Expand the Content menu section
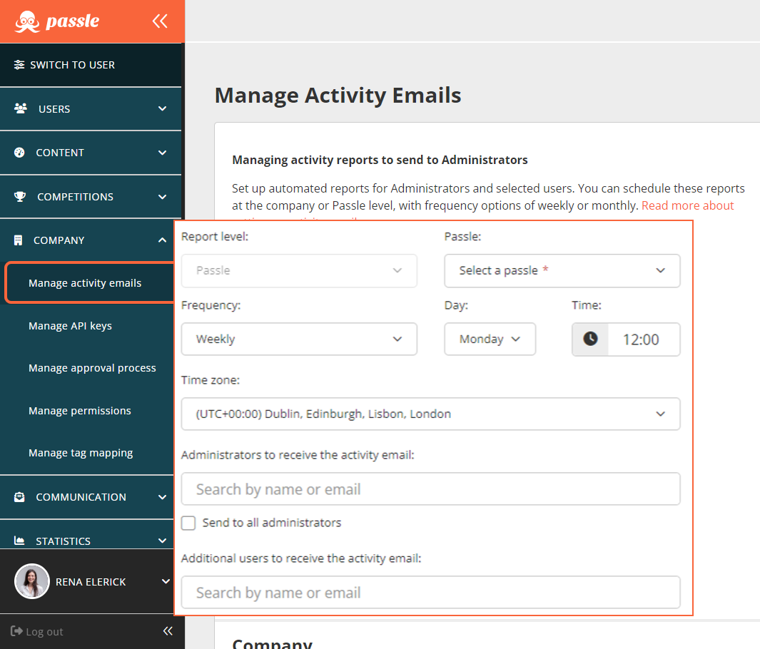This screenshot has width=760, height=649. 163,153
